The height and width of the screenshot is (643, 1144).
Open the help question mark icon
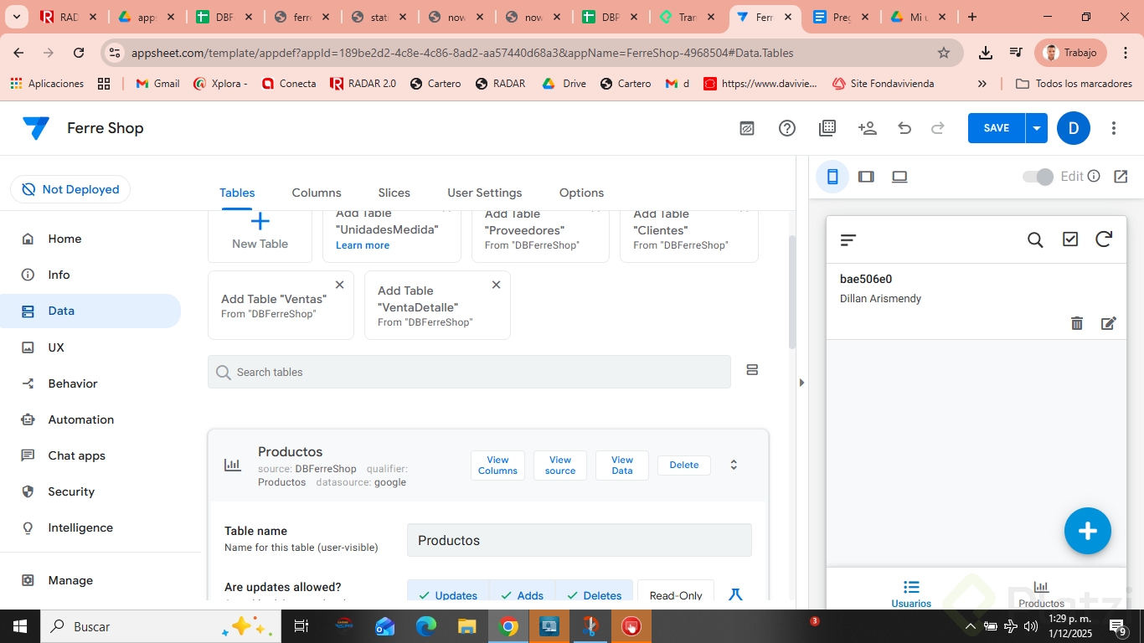(787, 128)
